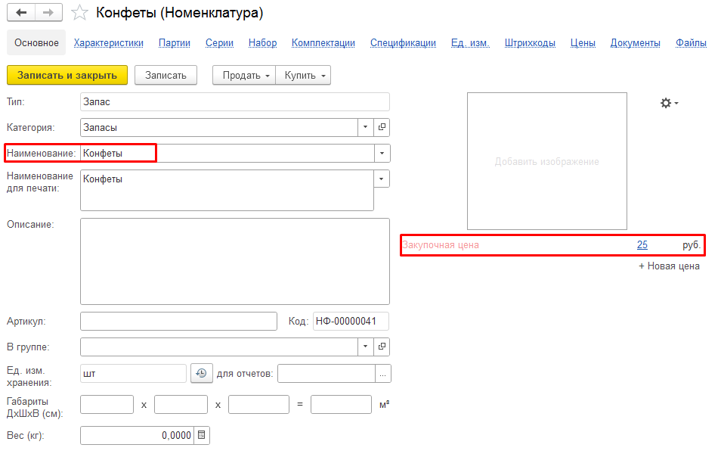Open the Купить dropdown button
721x454 pixels.
[303, 75]
